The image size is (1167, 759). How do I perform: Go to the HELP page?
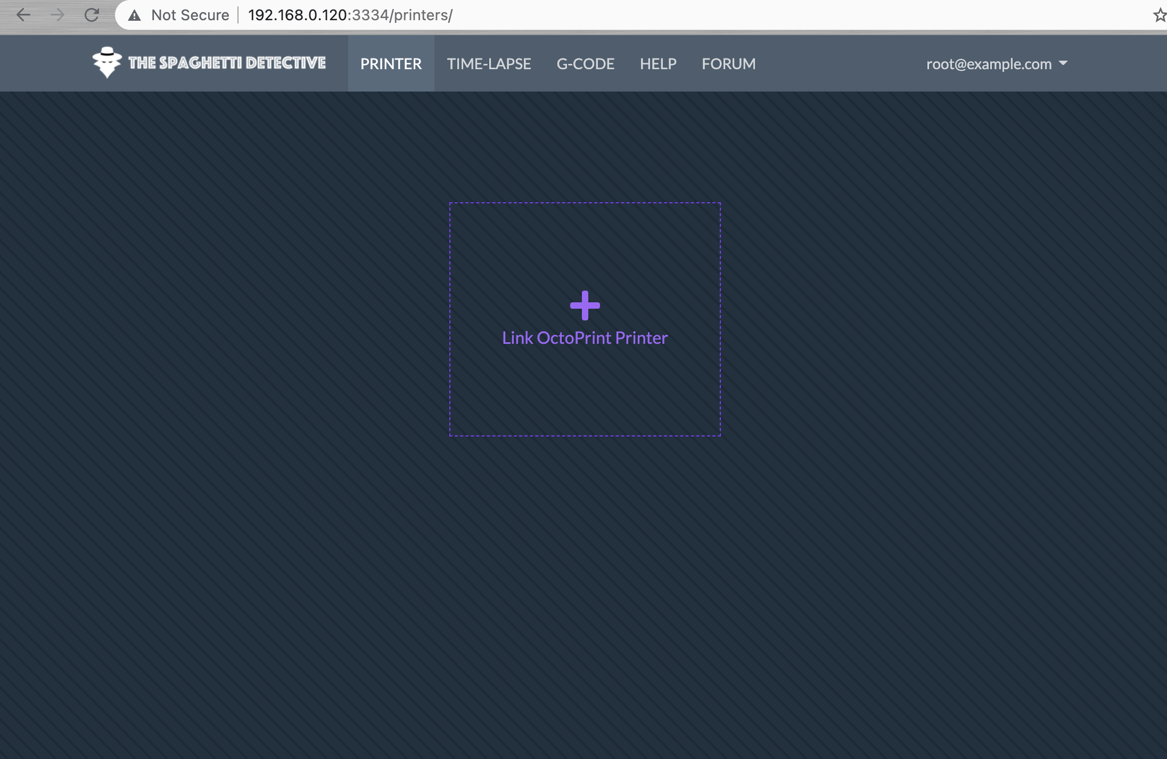(658, 64)
